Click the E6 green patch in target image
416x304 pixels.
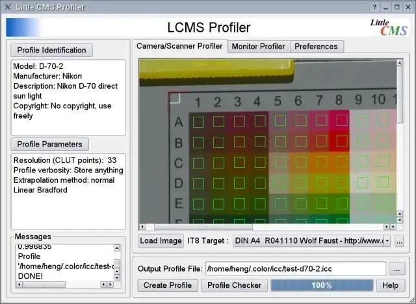[301, 204]
